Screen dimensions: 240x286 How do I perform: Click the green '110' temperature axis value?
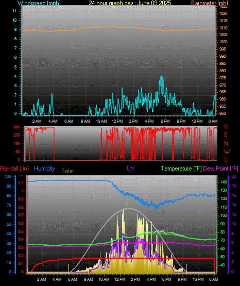[224, 207]
